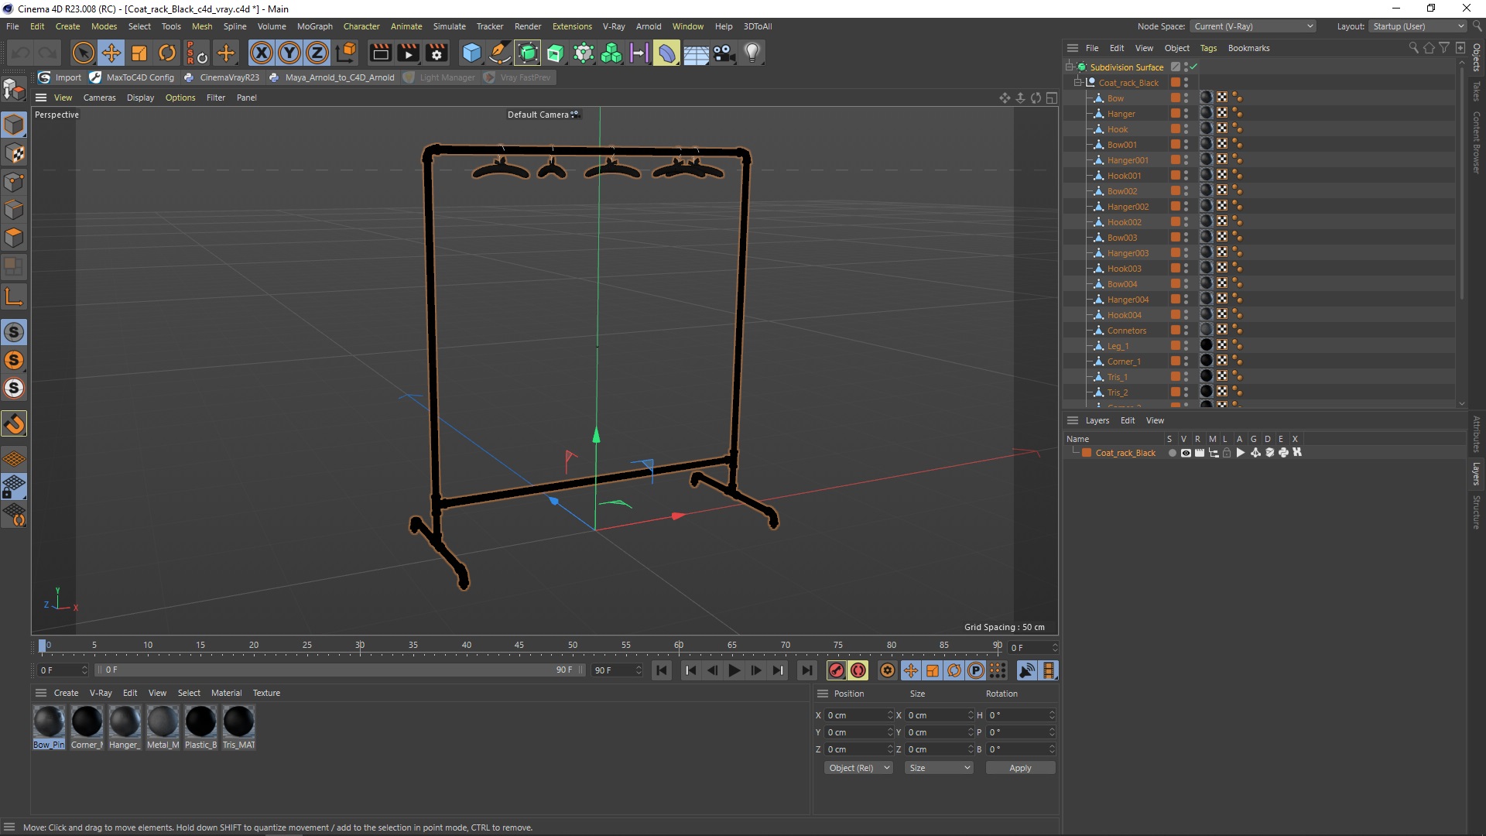Toggle the Coat_rack_Black layer view (eye) icon
Image resolution: width=1486 pixels, height=836 pixels.
click(1185, 453)
